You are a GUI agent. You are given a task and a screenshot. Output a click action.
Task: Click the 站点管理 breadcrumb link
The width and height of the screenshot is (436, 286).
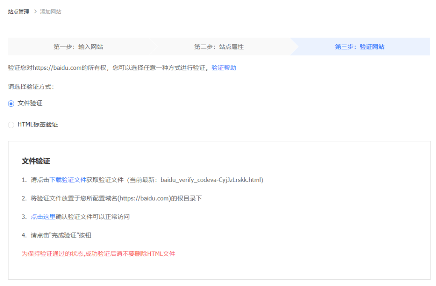(18, 12)
